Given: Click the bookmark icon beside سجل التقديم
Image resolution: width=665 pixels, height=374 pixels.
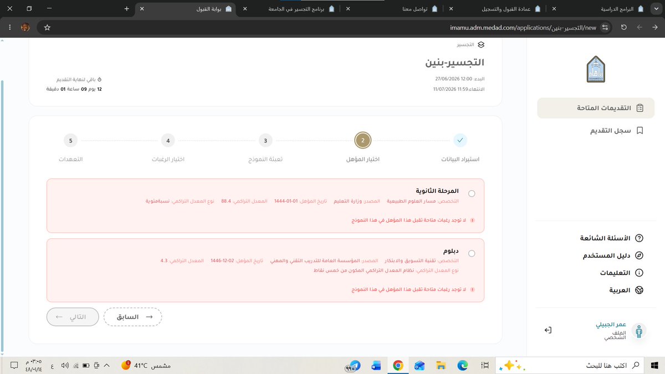Looking at the screenshot, I should pos(639,131).
